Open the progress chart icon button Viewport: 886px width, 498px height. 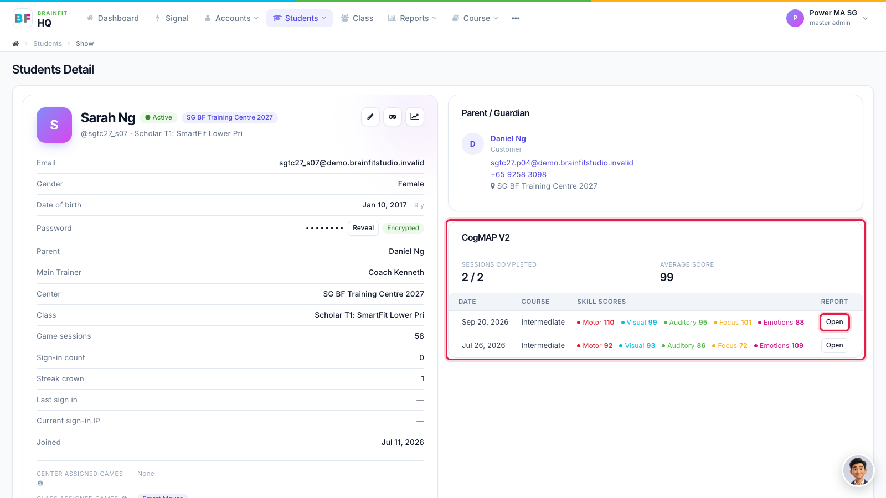pyautogui.click(x=415, y=117)
